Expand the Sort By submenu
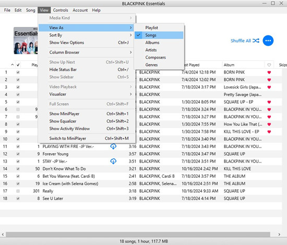Screen dimensions: 287x245 tap(87, 35)
